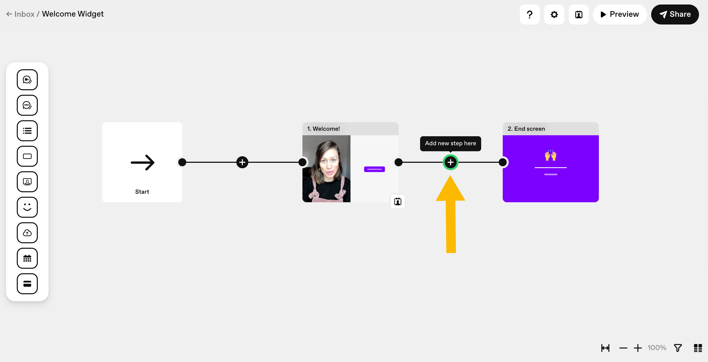The height and width of the screenshot is (362, 708).
Task: Open contact details icon in top bar
Action: pos(579,14)
